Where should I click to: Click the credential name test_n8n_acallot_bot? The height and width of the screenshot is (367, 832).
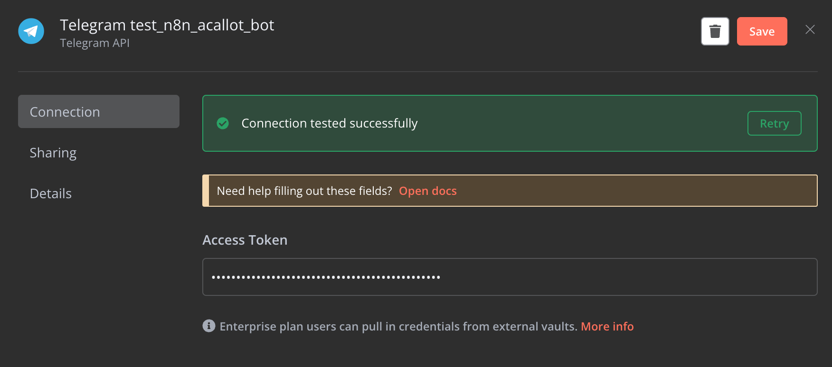[x=167, y=25]
